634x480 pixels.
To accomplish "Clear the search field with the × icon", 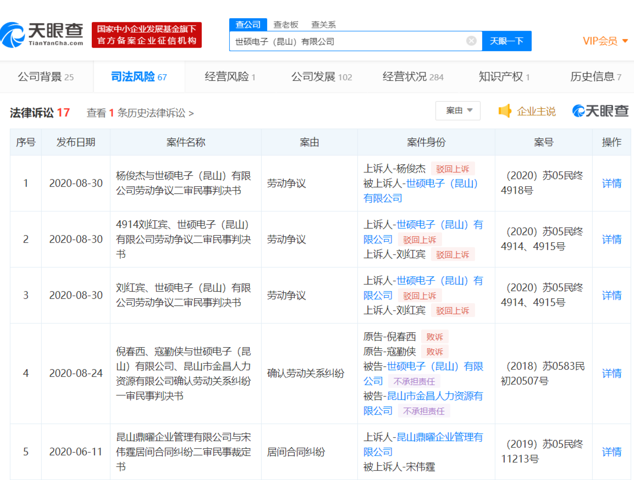I will tap(471, 41).
